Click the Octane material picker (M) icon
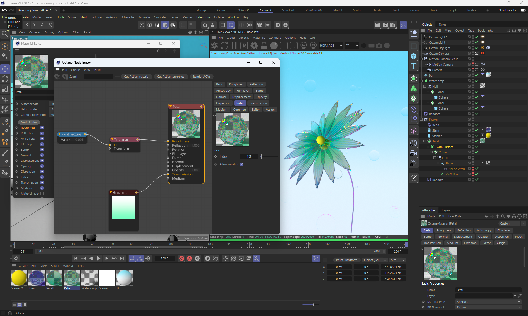The image size is (528, 316). (x=313, y=46)
